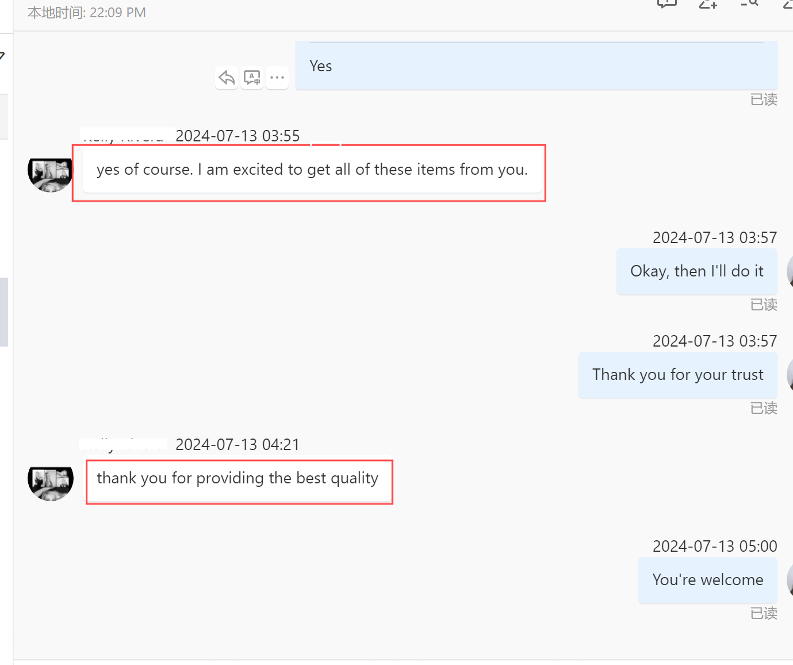This screenshot has width=793, height=665.
Task: Select the 'Thank you for your trust' bubble
Action: point(677,375)
